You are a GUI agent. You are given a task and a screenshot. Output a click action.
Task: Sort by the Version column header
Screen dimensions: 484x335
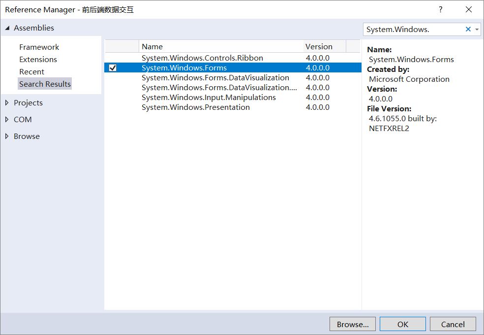325,46
